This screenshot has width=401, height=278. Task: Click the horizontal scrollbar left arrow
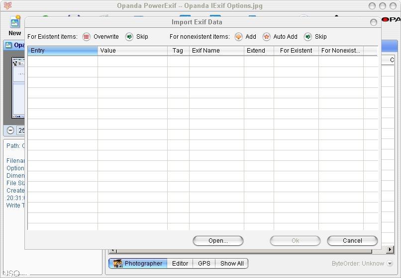(112, 251)
